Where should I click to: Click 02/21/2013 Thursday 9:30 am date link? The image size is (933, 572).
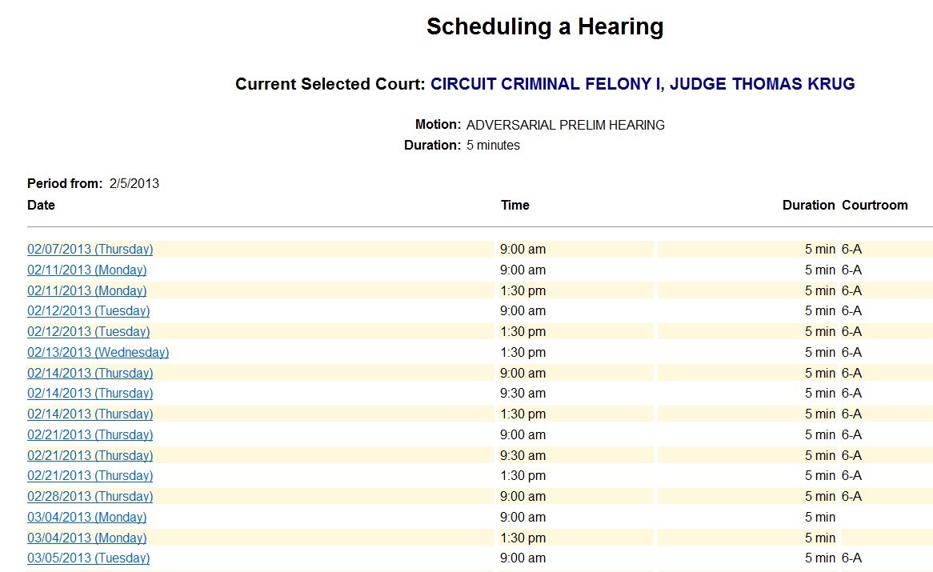[90, 456]
